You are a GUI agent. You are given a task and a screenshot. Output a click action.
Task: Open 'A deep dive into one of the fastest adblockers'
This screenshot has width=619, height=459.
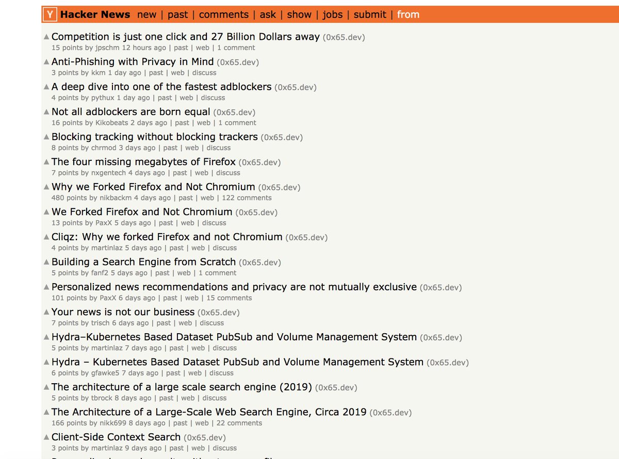(x=161, y=87)
